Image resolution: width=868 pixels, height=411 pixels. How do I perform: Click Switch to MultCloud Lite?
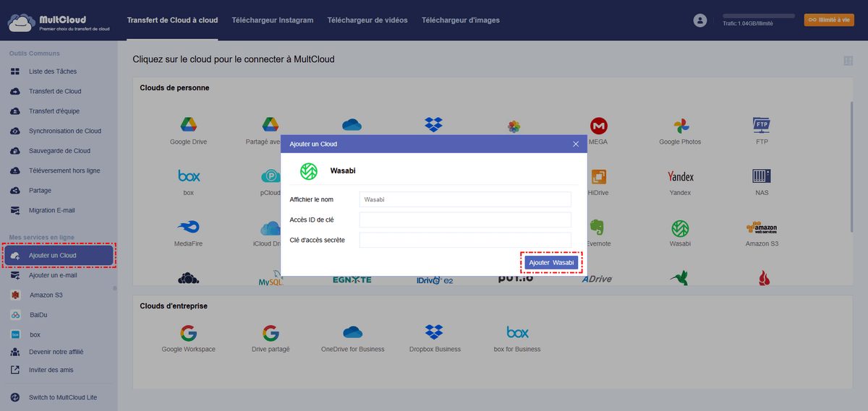62,397
